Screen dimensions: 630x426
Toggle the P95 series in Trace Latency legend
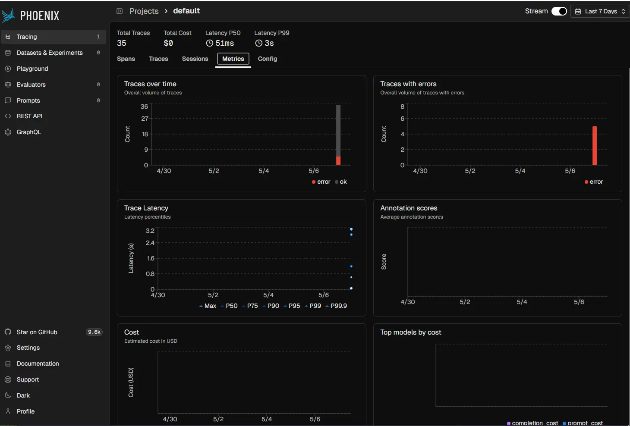(x=292, y=306)
